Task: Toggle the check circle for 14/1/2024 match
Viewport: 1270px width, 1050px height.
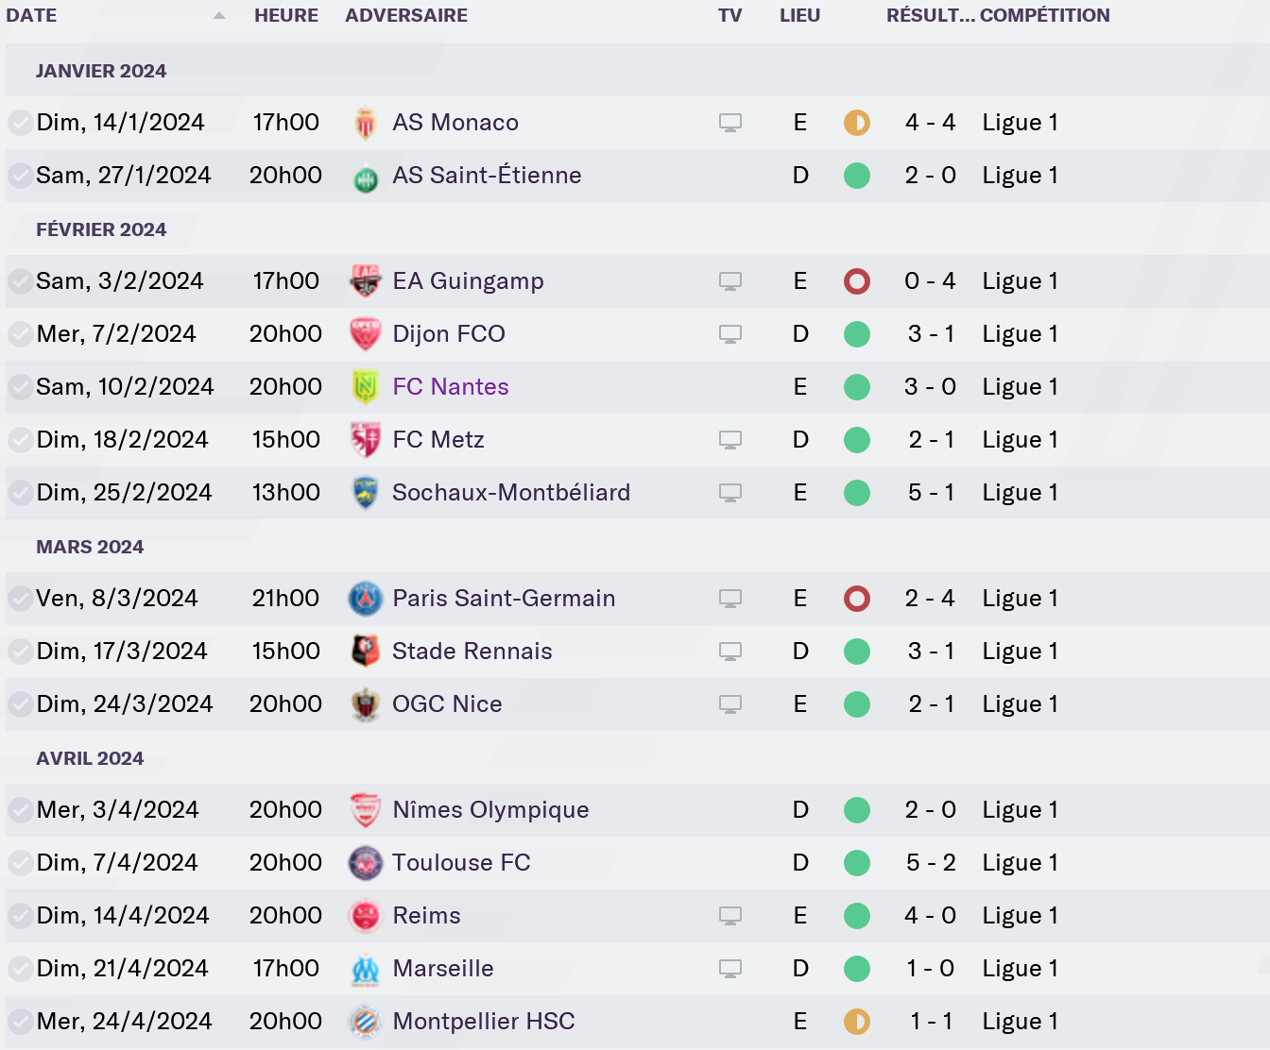Action: point(20,123)
